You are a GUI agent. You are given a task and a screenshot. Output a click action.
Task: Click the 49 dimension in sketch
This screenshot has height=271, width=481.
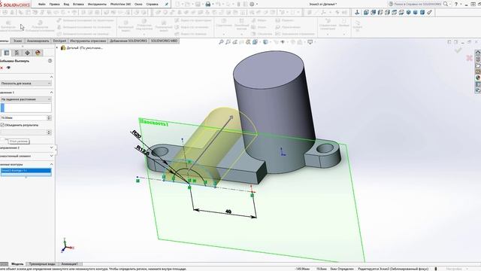pyautogui.click(x=228, y=212)
